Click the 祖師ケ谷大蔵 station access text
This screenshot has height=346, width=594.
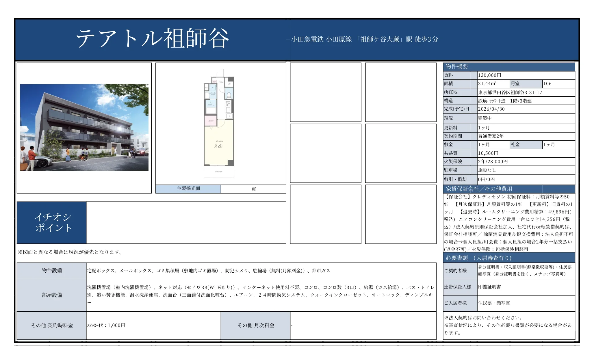click(x=365, y=39)
